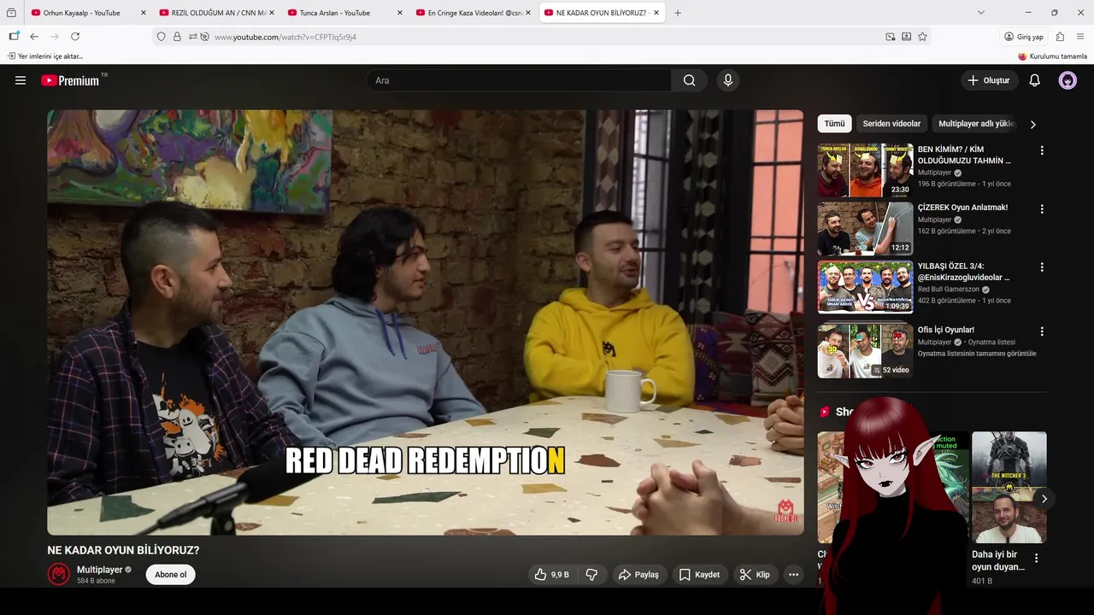The height and width of the screenshot is (615, 1094).
Task: Open the browser application menu
Action: pos(1080,37)
